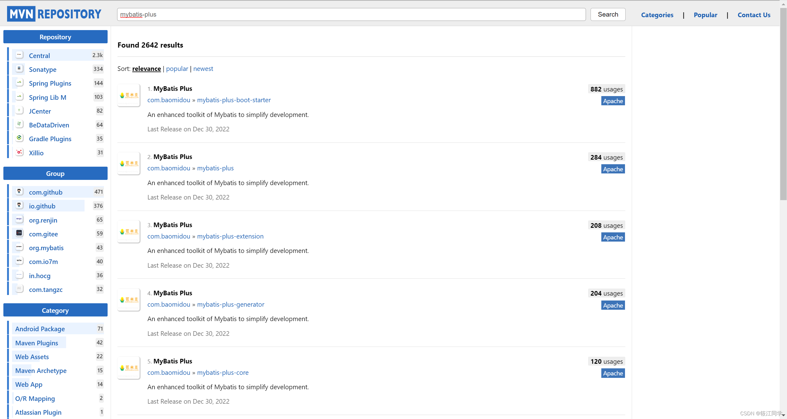
Task: Filter by org.renjin group
Action: pos(43,220)
